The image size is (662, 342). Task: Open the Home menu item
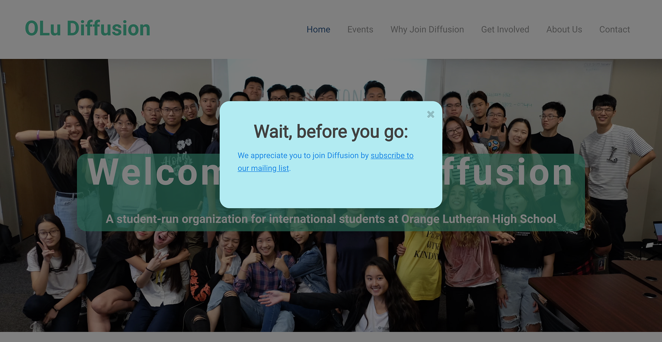pos(318,30)
